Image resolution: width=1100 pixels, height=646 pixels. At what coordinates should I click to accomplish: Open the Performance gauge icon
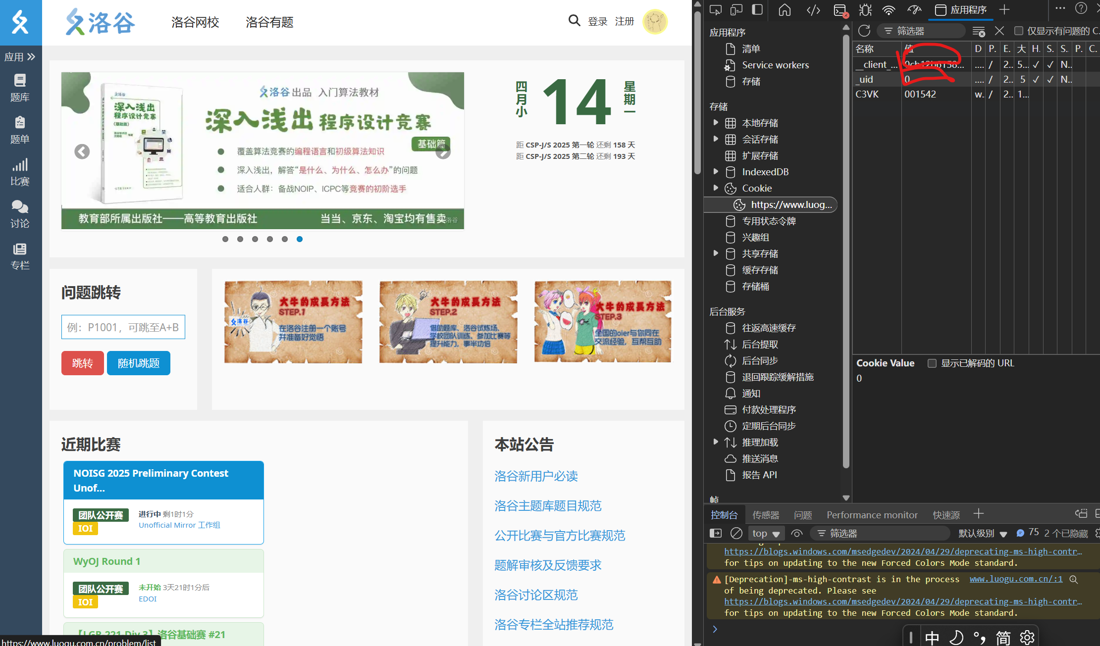(914, 10)
